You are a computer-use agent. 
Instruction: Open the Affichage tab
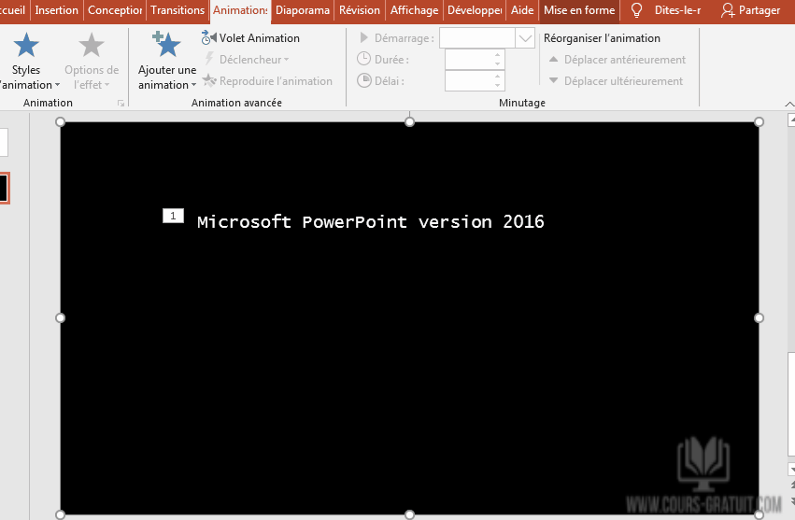click(x=414, y=10)
